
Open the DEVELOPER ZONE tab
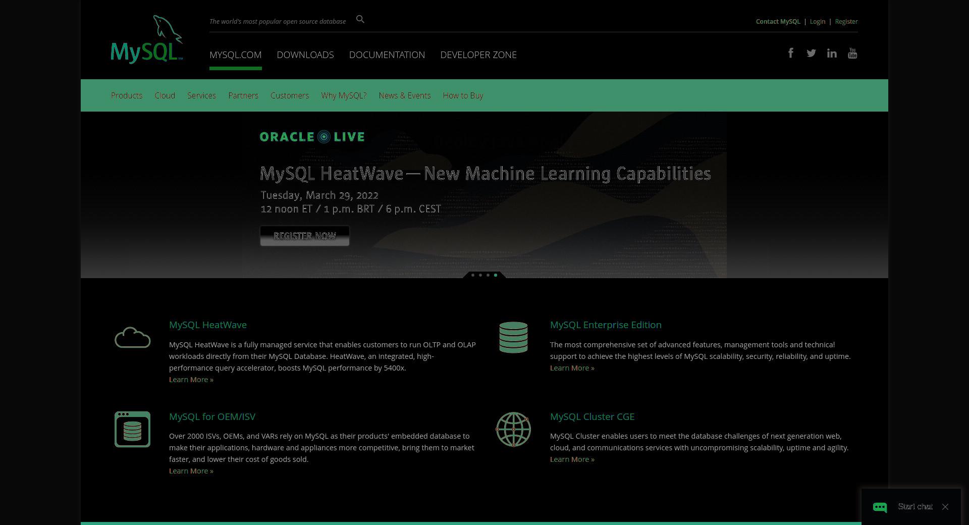478,55
